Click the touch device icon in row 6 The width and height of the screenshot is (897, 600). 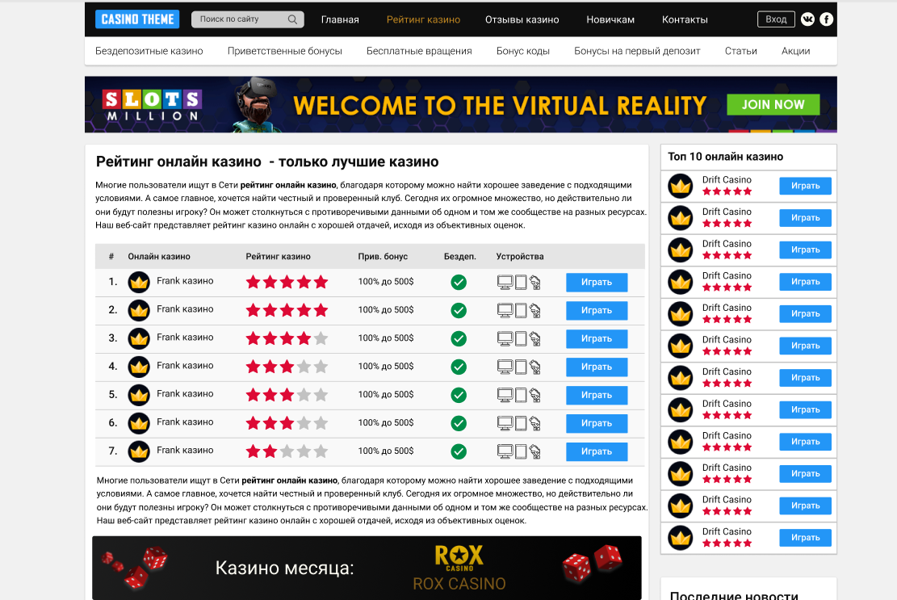[534, 423]
